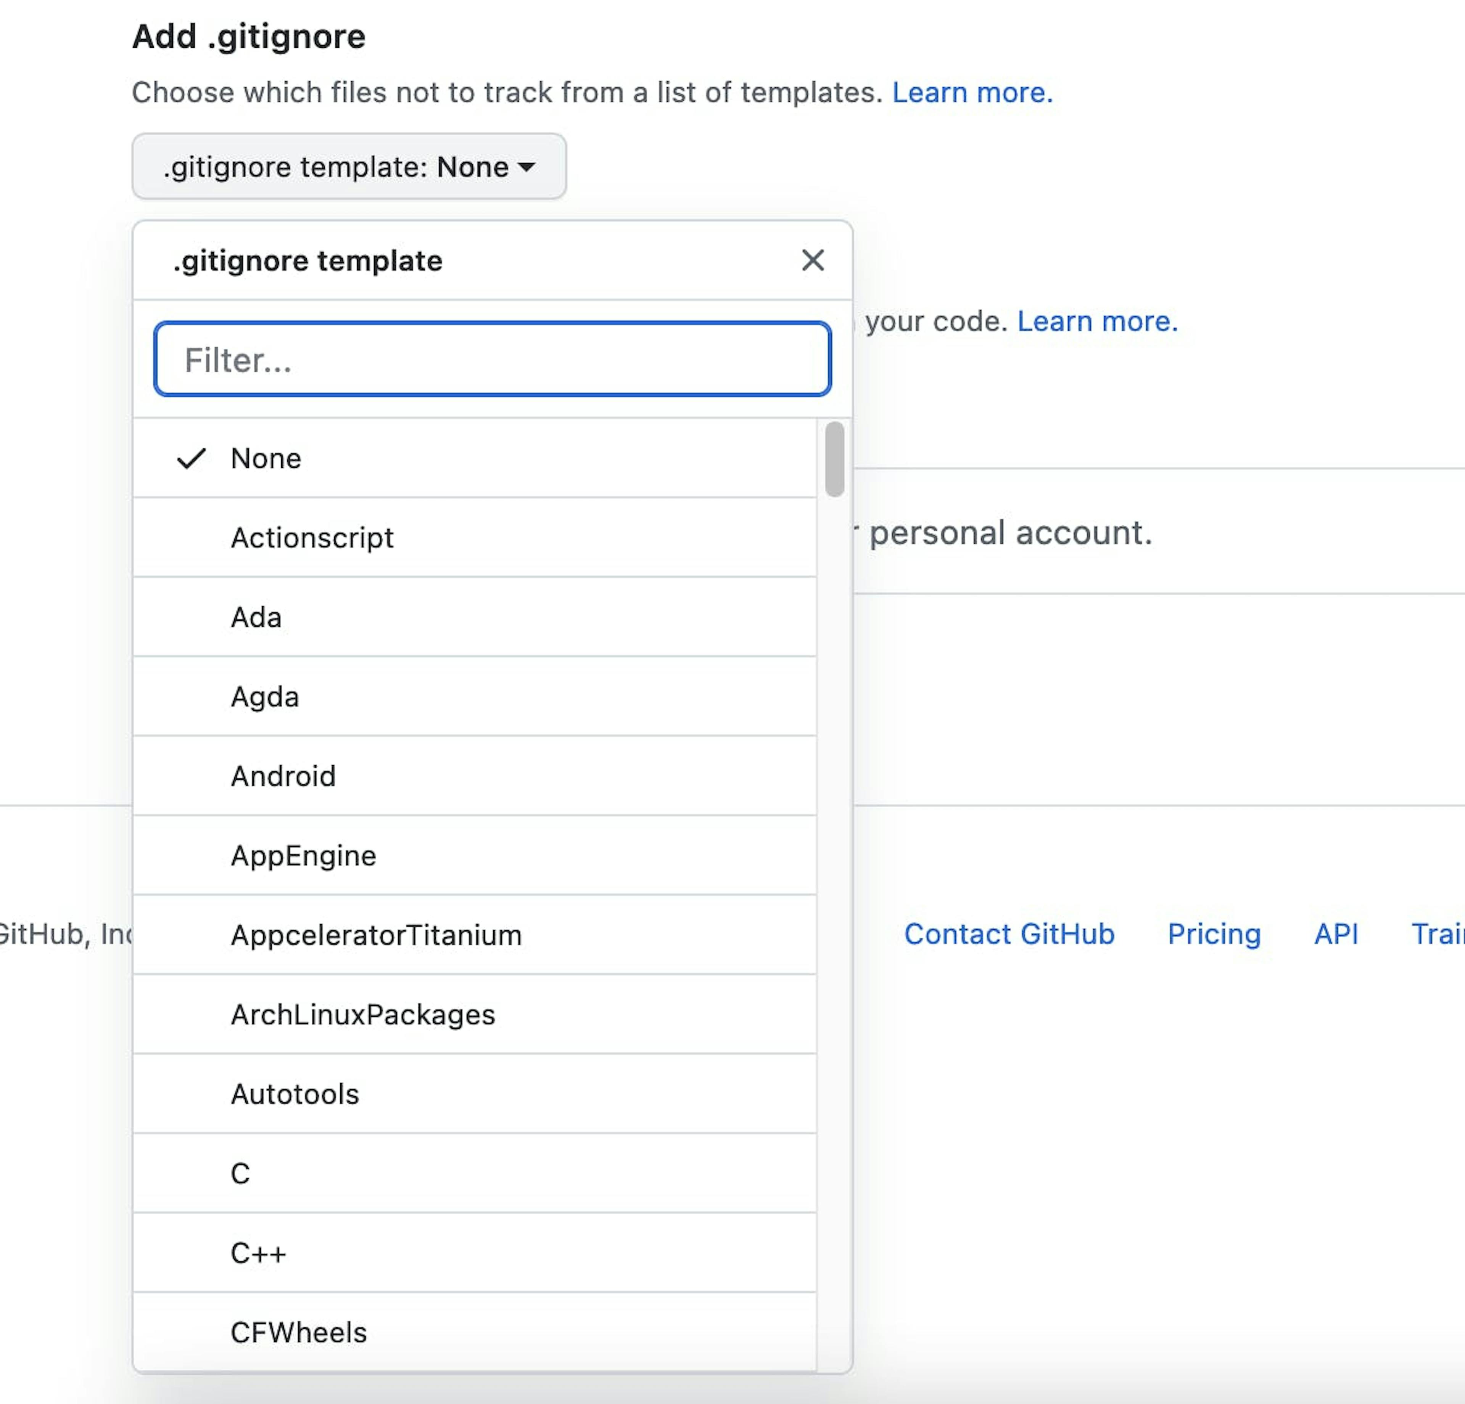The image size is (1465, 1404).
Task: Select the AppEngine template
Action: [x=303, y=856]
